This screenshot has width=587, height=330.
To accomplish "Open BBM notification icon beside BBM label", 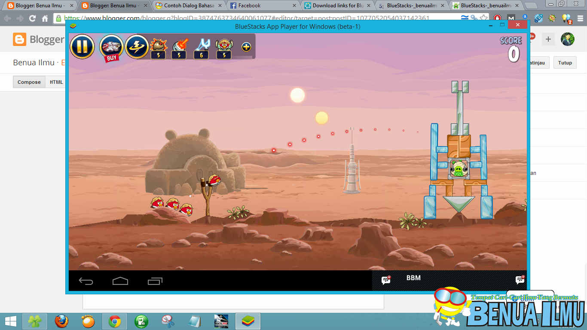I will coord(386,280).
